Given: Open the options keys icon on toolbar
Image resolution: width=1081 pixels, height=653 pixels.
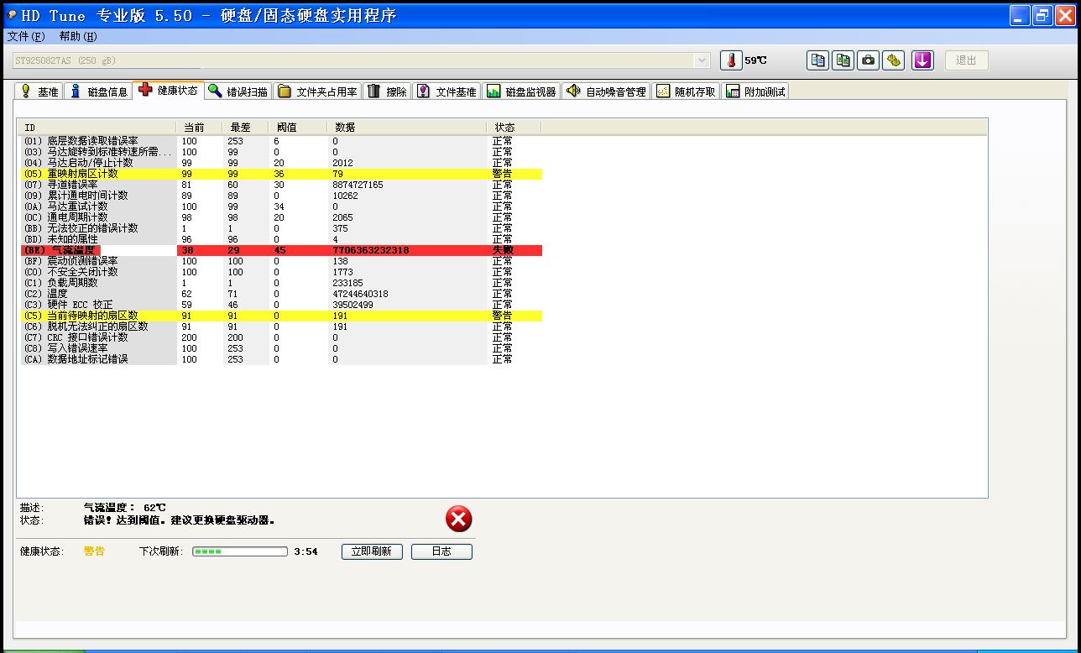Looking at the screenshot, I should tap(895, 60).
